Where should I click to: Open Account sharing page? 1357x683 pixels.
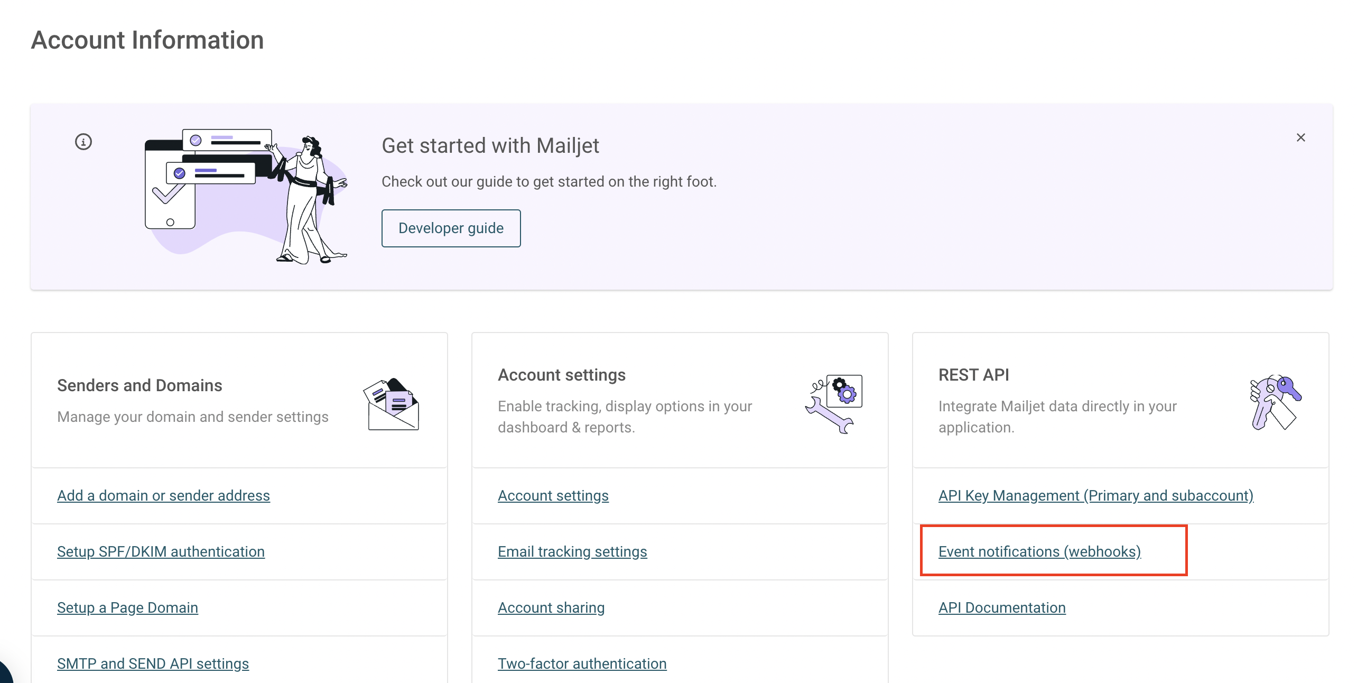pyautogui.click(x=551, y=608)
